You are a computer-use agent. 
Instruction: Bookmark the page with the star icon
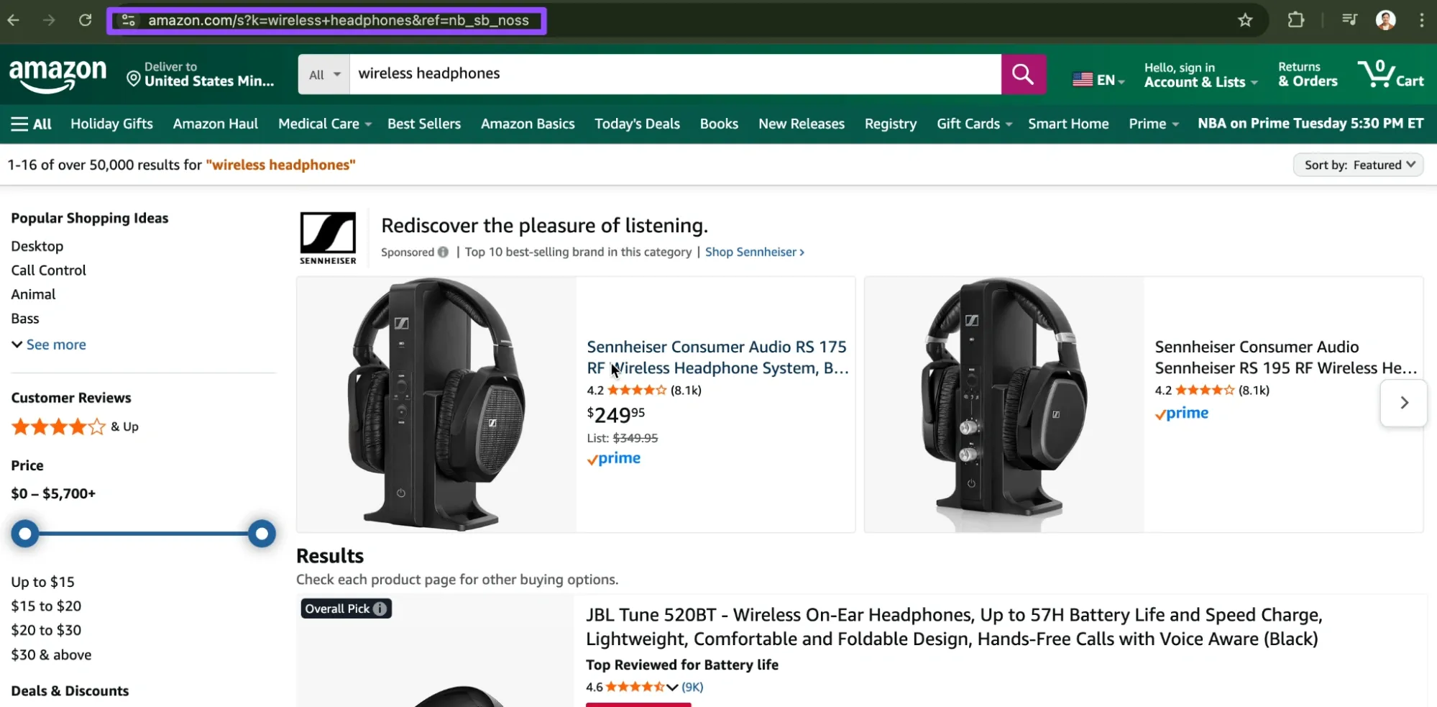(1245, 20)
